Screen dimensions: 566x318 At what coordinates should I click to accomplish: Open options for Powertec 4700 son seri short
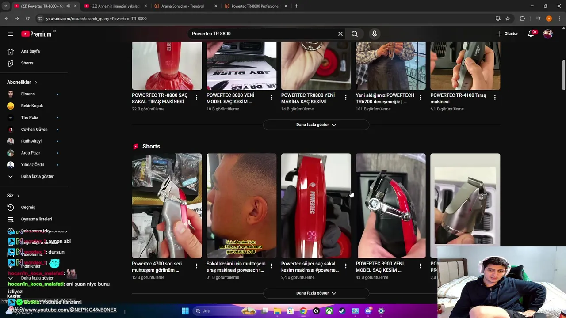196,265
